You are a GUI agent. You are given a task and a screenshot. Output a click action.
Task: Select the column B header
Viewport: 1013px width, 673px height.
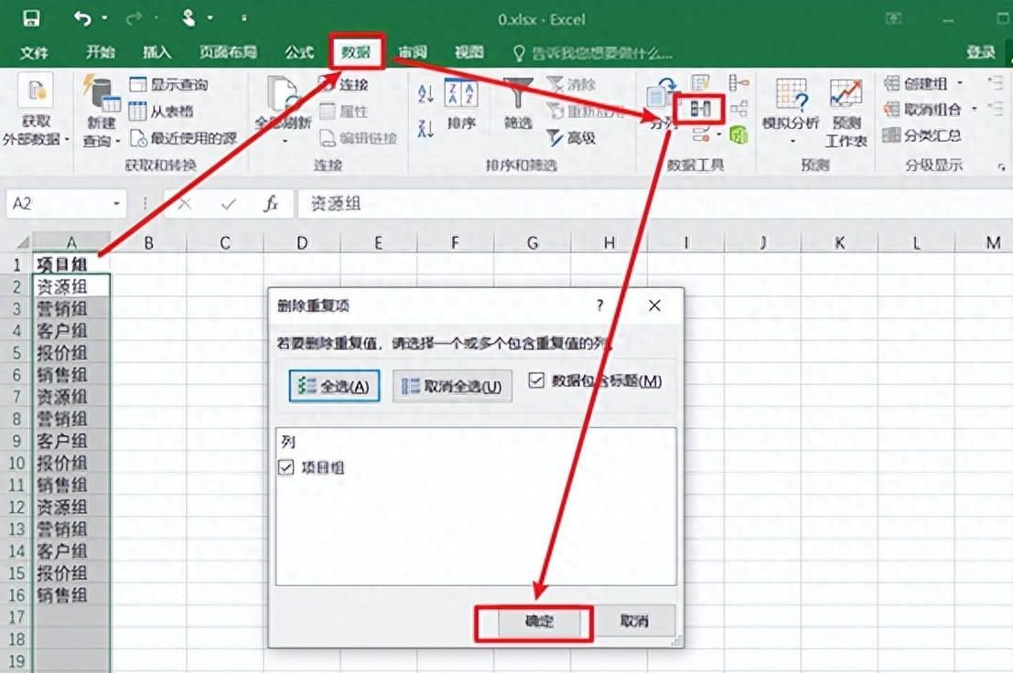[148, 243]
